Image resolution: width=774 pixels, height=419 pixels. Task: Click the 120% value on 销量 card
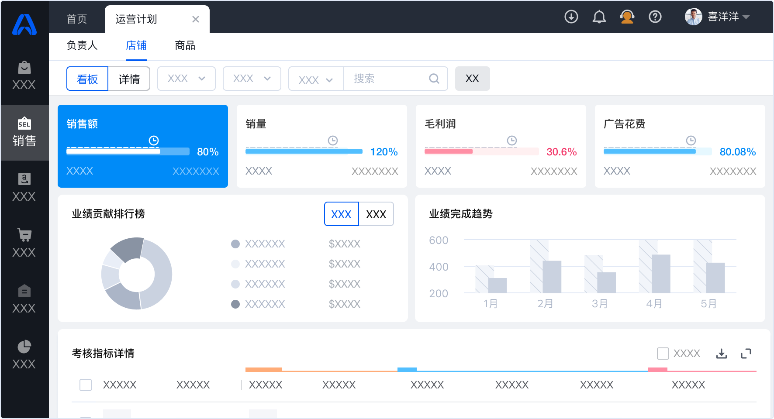click(384, 152)
